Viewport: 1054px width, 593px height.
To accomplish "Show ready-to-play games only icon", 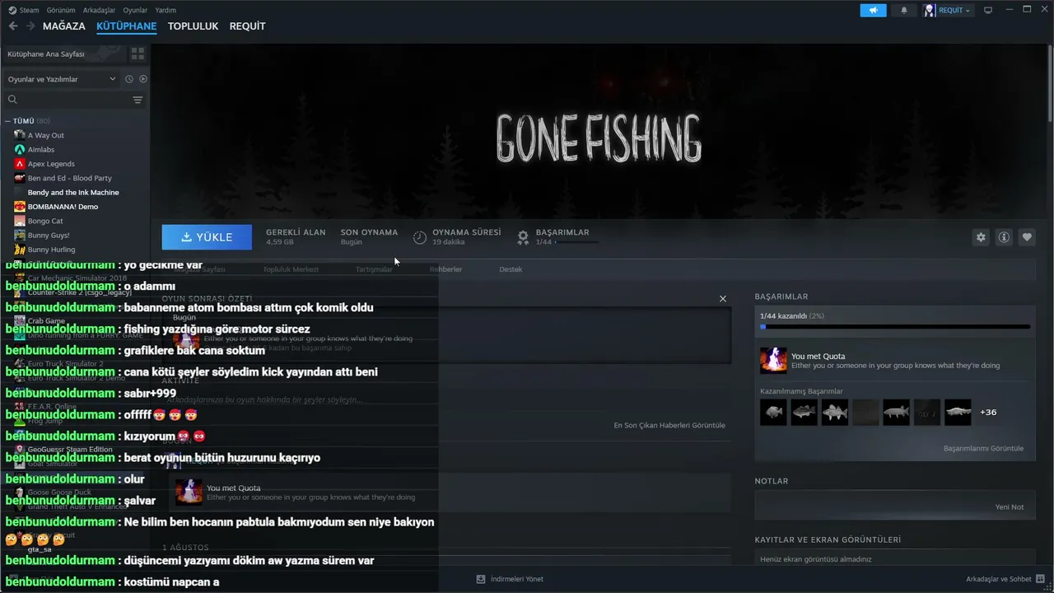I will 143,79.
